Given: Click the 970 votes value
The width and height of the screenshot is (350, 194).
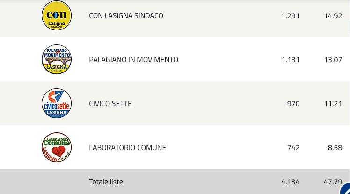Looking at the screenshot, I should pos(293,104).
